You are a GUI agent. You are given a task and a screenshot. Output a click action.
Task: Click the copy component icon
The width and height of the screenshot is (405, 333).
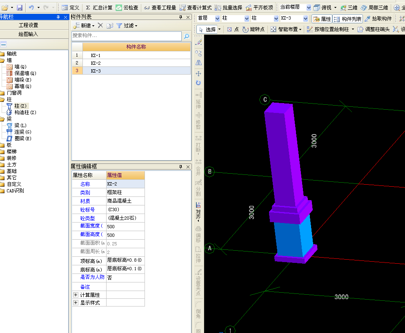pos(110,26)
